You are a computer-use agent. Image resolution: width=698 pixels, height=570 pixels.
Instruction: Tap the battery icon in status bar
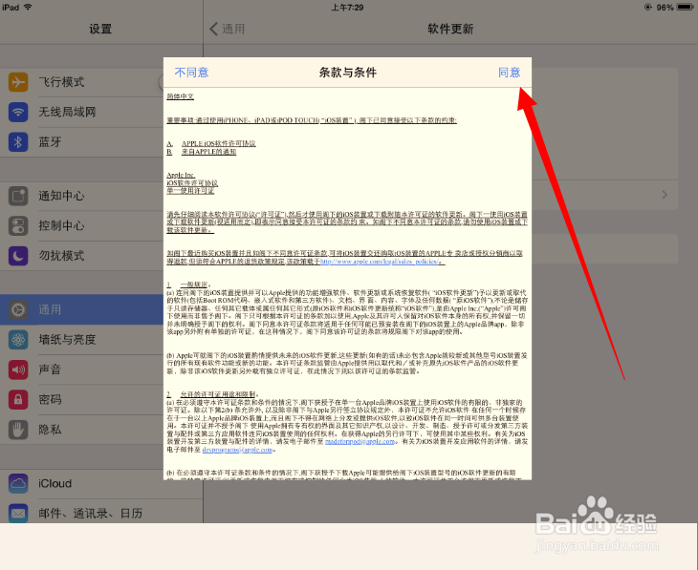(685, 7)
